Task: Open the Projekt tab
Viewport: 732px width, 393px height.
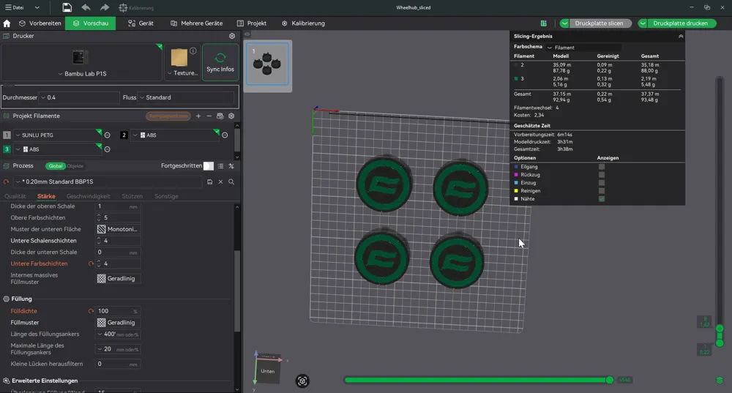Action: [252, 23]
